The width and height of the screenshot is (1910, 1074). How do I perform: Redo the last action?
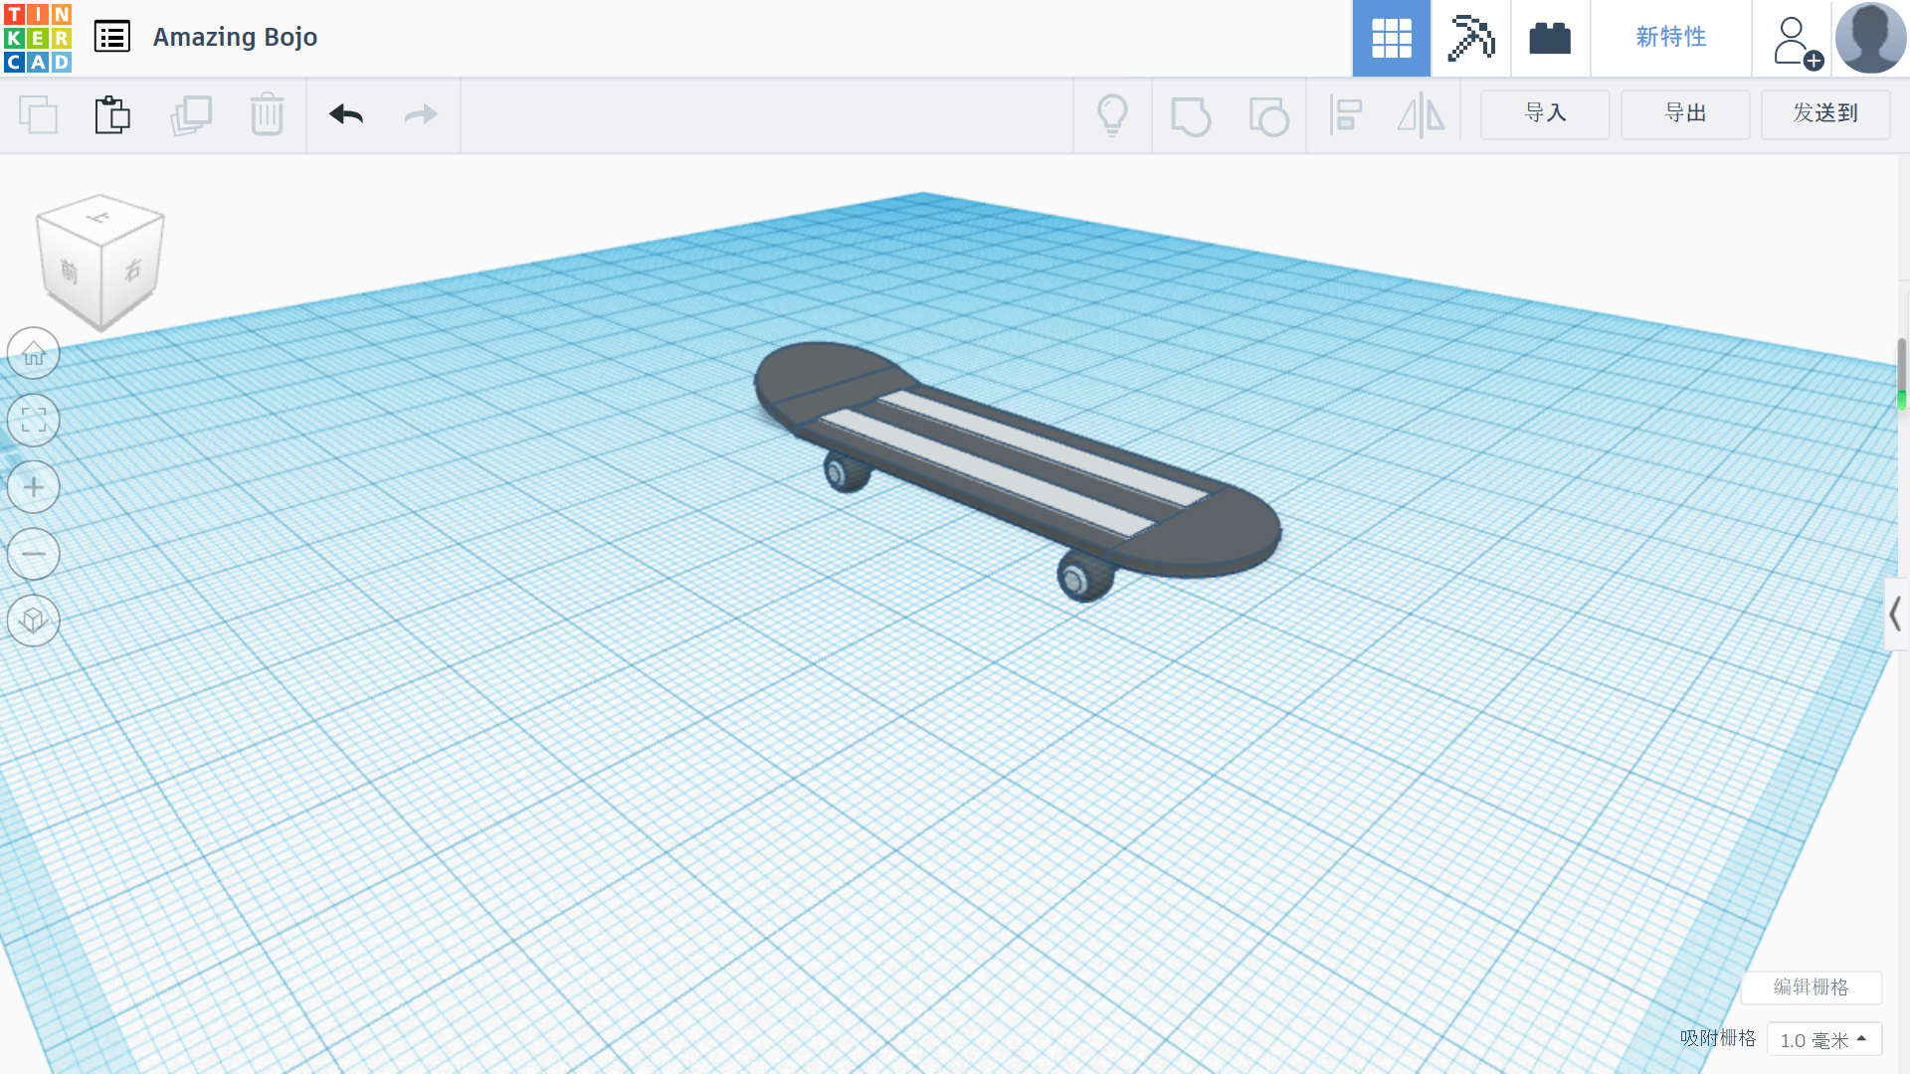click(421, 115)
